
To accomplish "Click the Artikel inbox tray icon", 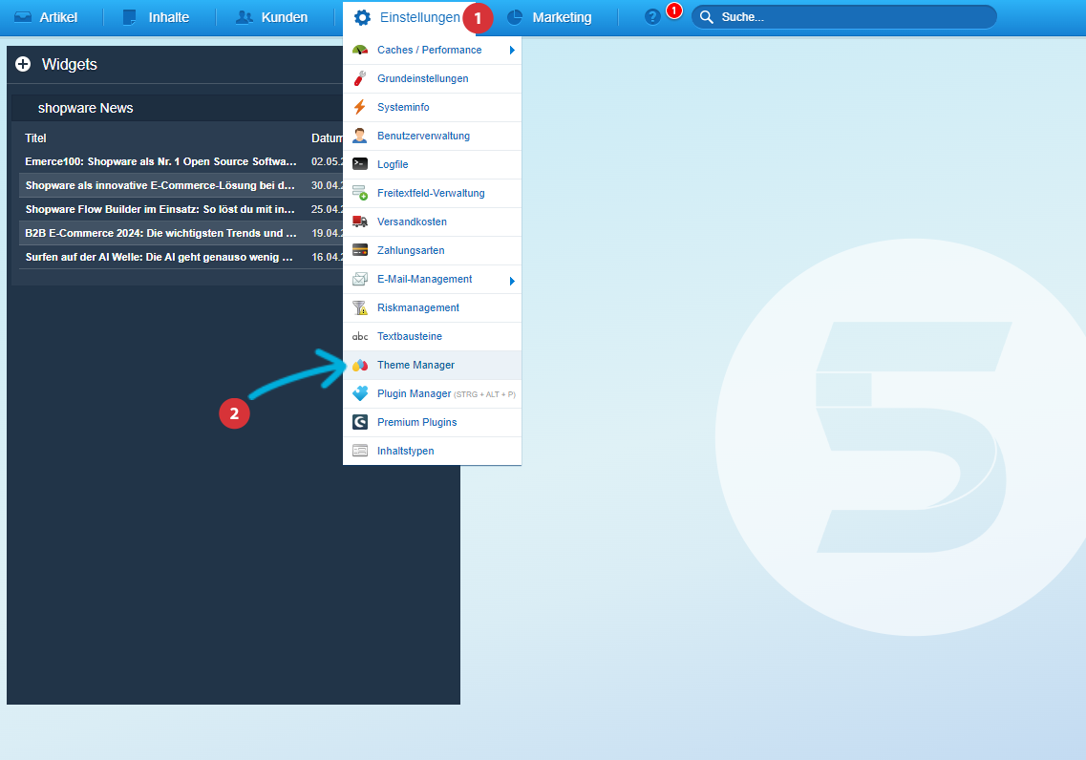I will (23, 17).
